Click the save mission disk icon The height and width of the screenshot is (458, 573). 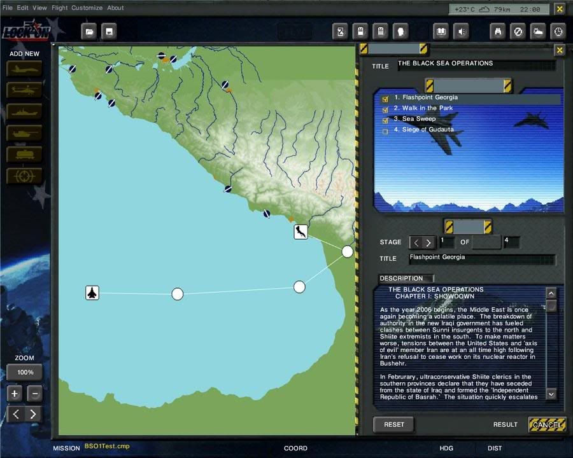pos(110,31)
